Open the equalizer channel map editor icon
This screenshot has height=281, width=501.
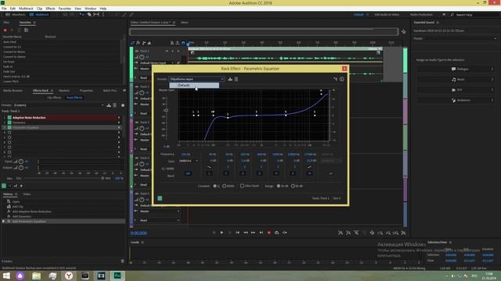pos(335,79)
